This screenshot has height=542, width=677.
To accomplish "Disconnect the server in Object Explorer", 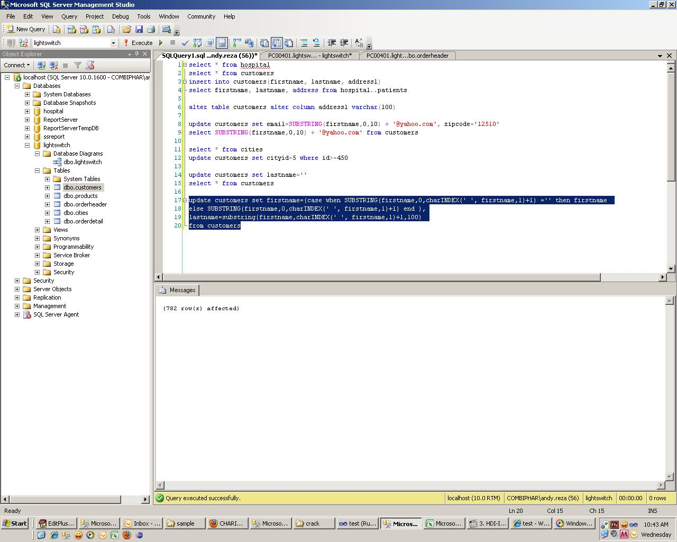I will coord(53,65).
